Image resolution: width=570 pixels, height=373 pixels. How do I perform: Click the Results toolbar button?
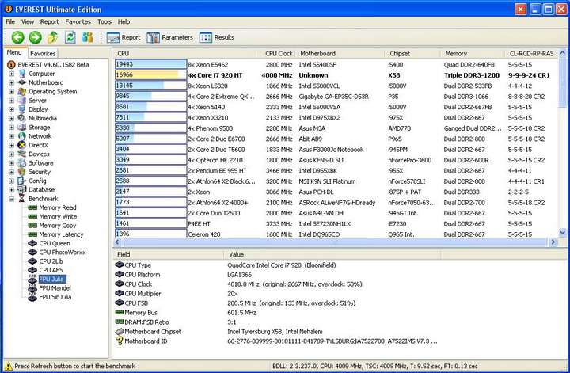pyautogui.click(x=217, y=37)
